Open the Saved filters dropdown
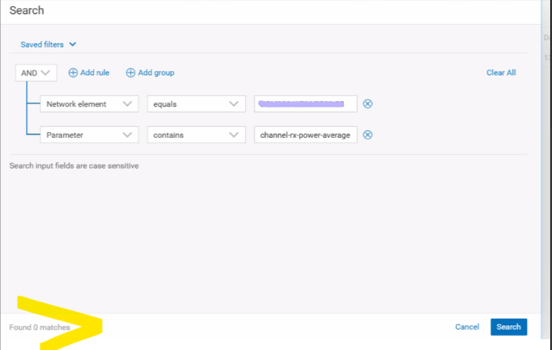This screenshot has width=552, height=350. [x=48, y=44]
